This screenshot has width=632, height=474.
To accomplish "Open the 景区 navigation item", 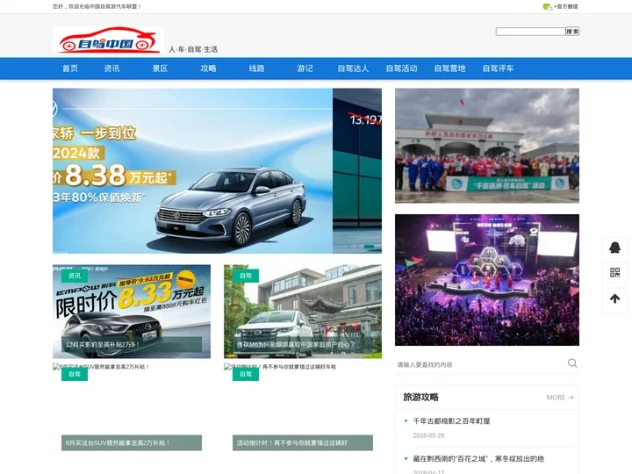I will [x=160, y=68].
